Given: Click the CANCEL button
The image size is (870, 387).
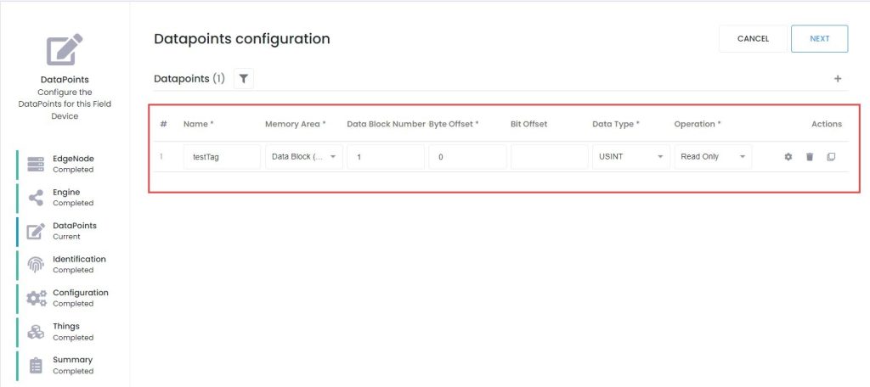Looking at the screenshot, I should (x=753, y=39).
